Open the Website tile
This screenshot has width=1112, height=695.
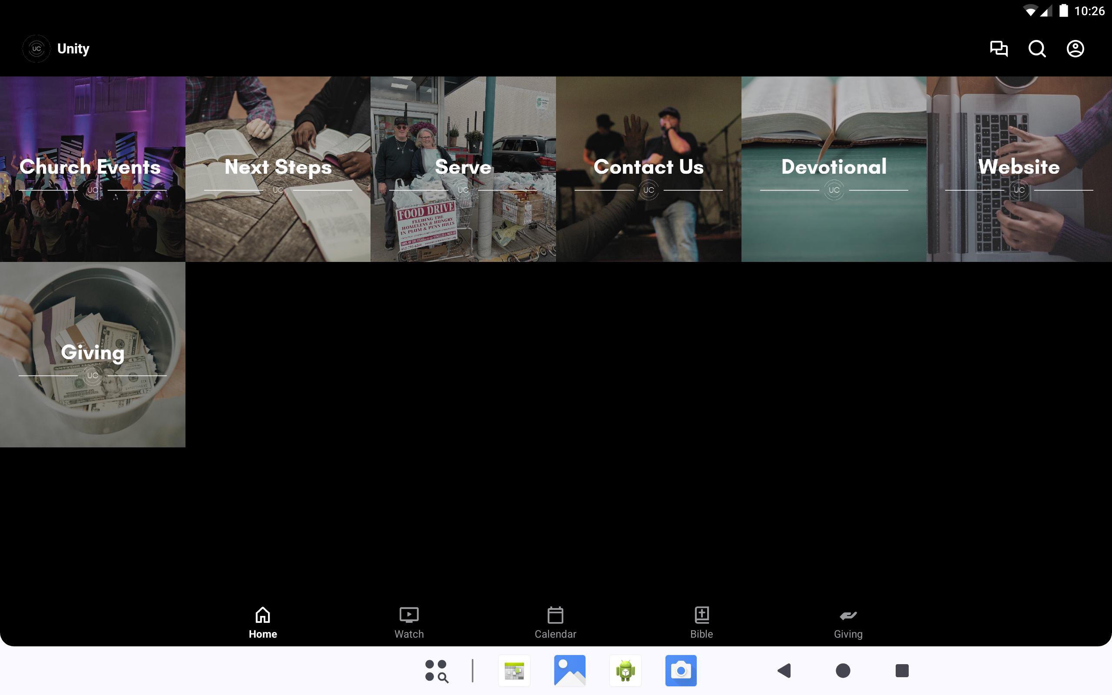point(1019,169)
